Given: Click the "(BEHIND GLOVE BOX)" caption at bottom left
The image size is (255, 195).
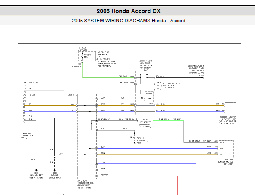Looking at the screenshot, I should (55, 176).
